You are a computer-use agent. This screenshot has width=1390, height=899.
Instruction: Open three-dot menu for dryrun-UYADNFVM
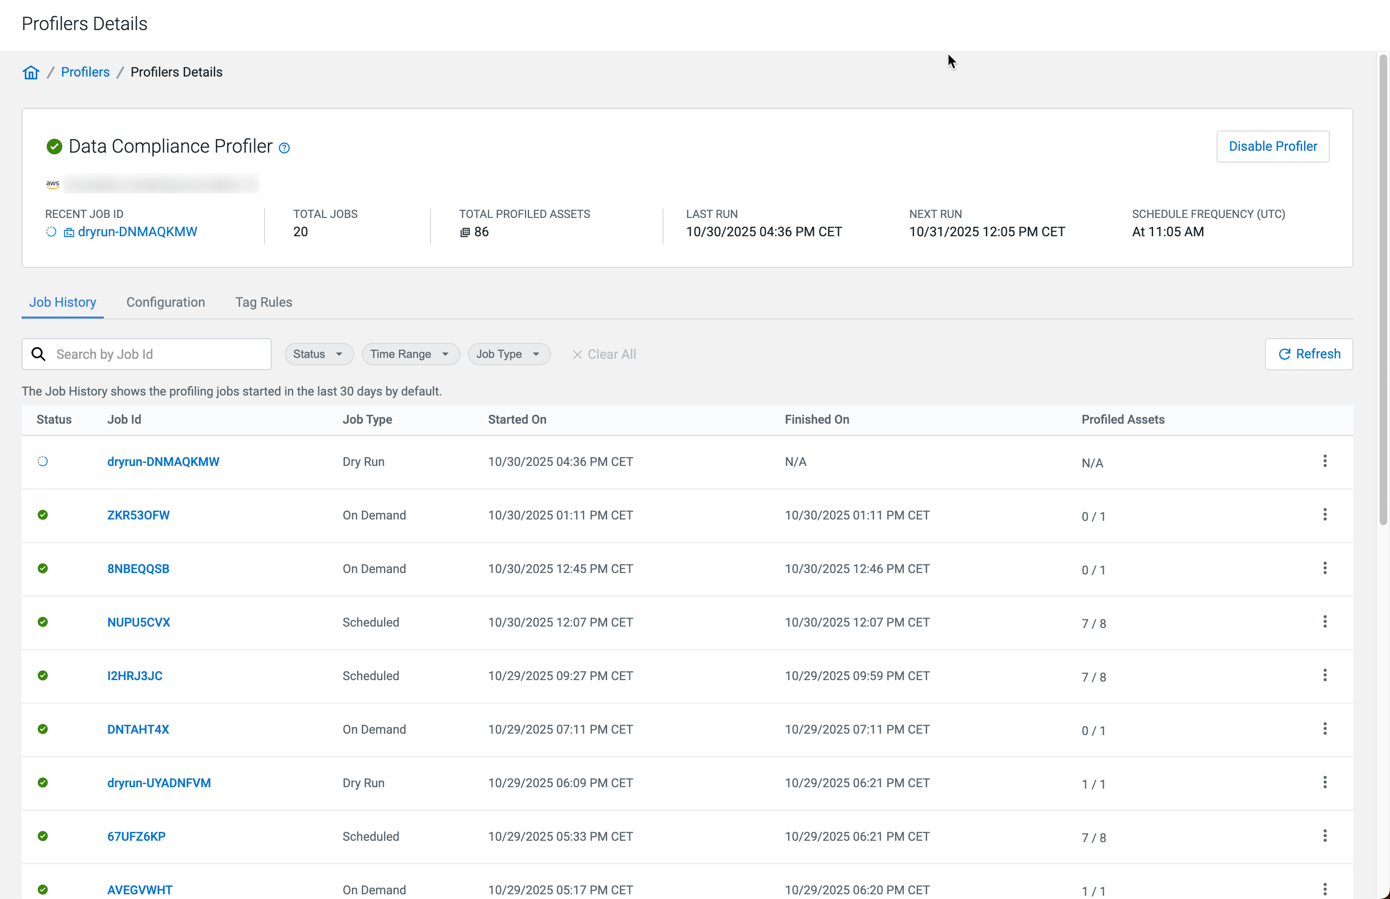(x=1325, y=782)
